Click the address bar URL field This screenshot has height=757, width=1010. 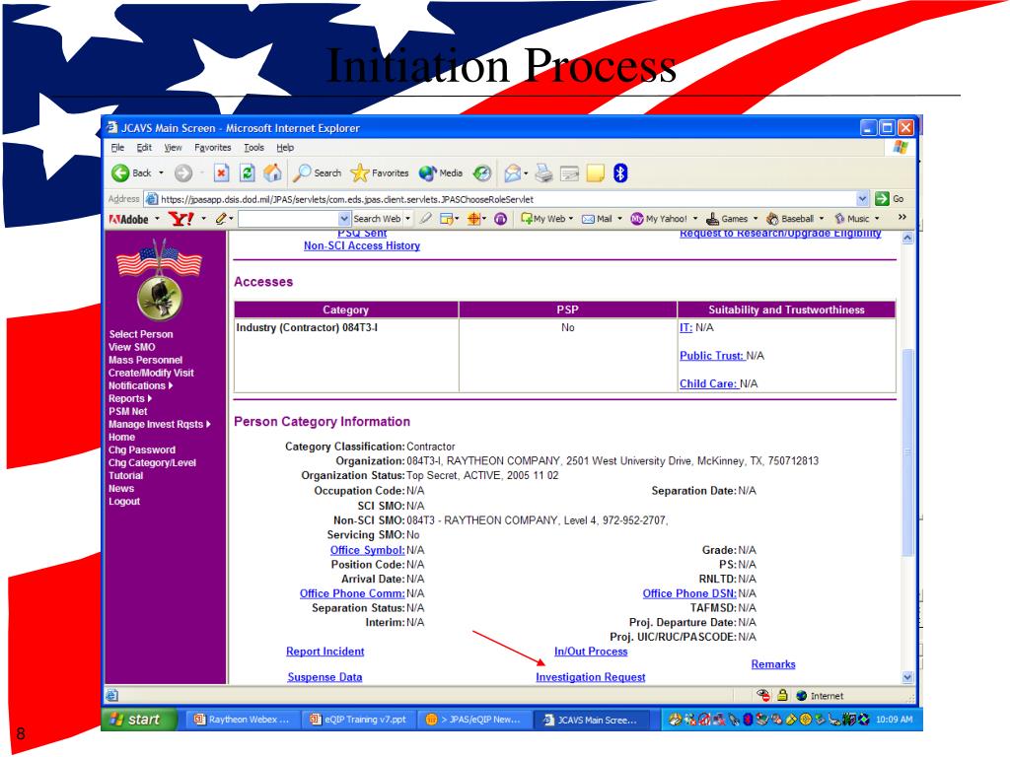(501, 199)
